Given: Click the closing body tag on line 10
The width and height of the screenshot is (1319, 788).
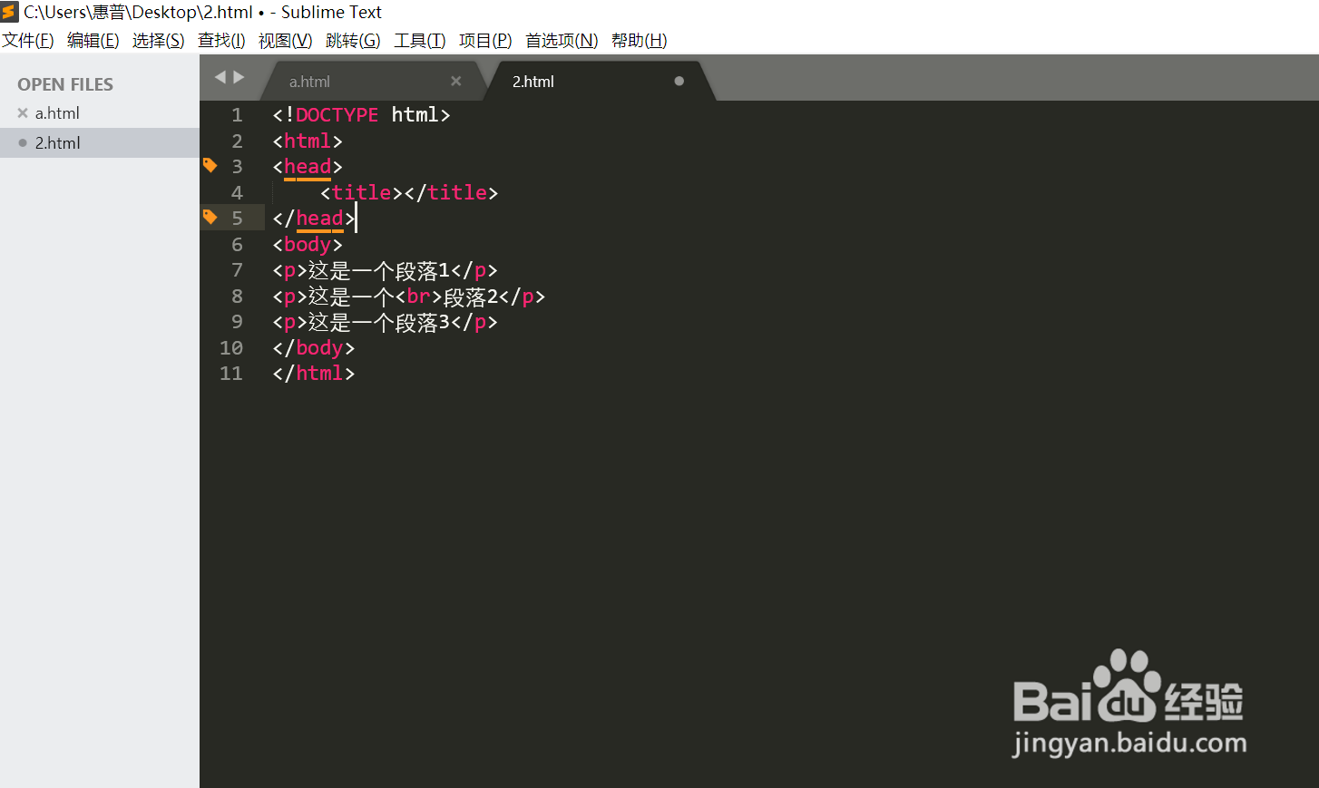Looking at the screenshot, I should click(x=314, y=348).
